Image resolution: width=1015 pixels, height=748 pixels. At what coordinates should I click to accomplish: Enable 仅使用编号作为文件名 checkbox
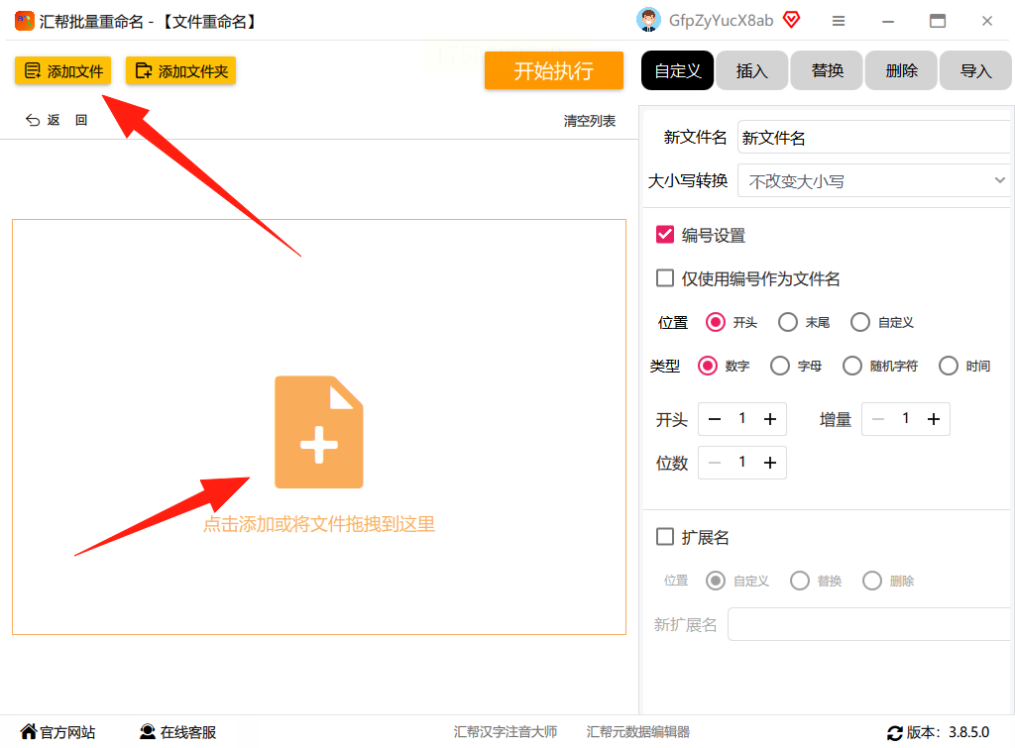coord(665,278)
